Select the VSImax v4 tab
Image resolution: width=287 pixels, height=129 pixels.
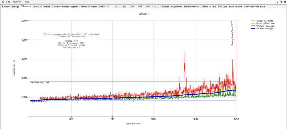click(x=26, y=6)
